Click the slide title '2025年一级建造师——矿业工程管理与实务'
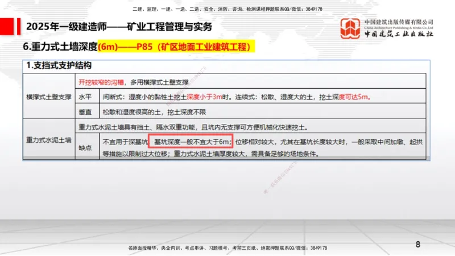 click(x=119, y=27)
